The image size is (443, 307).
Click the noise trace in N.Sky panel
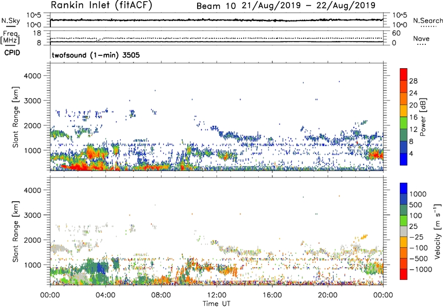coord(217,20)
